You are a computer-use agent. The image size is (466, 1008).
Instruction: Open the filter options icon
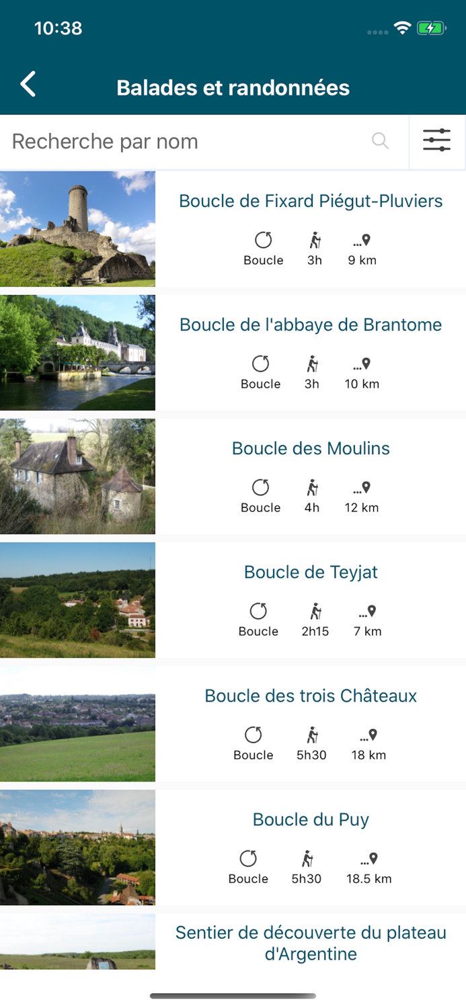[437, 141]
